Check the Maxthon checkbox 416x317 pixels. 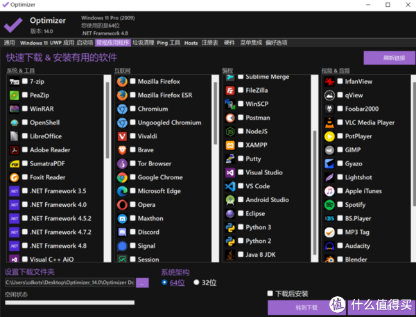click(133, 218)
